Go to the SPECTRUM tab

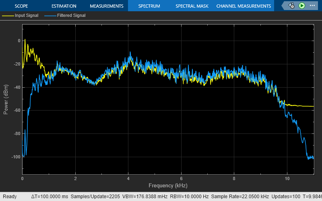(x=149, y=6)
